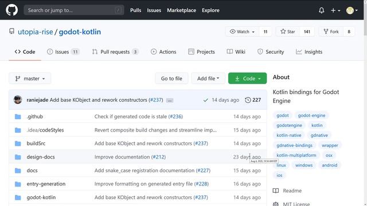Select the kotlin-multiplatform topic tag
This screenshot has height=206, width=367.
tap(296, 155)
